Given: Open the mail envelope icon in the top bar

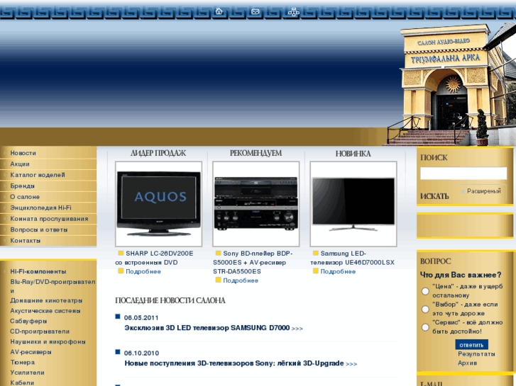Looking at the screenshot, I should click(256, 12).
